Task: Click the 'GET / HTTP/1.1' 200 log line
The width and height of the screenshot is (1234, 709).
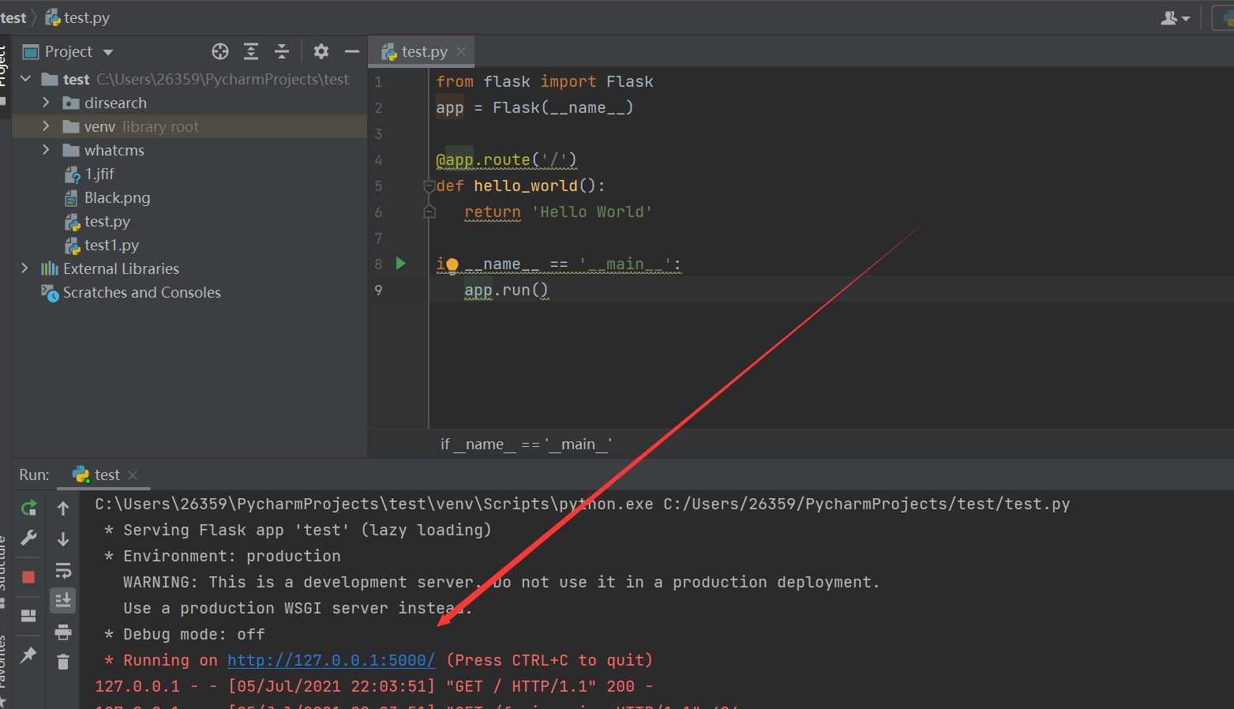Action: pyautogui.click(x=374, y=686)
